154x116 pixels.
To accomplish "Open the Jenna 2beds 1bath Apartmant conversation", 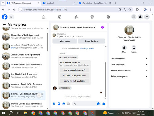I will (x=23, y=56).
